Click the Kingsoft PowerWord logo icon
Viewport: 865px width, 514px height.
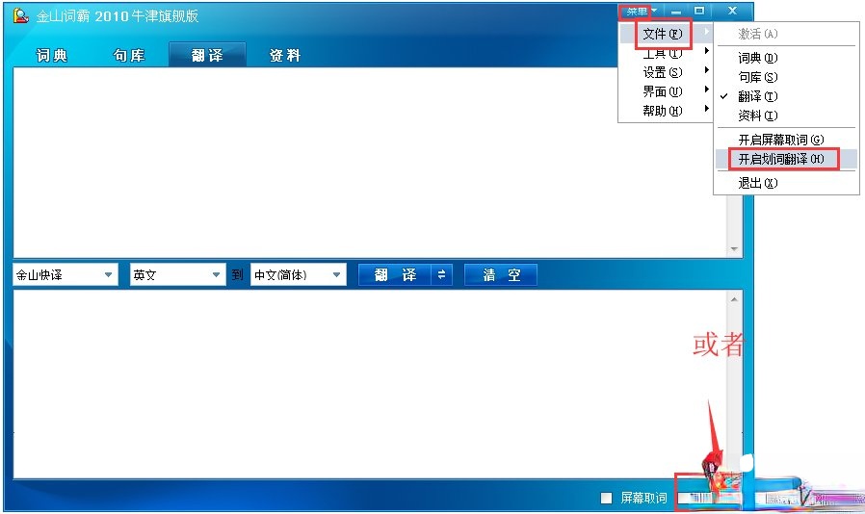click(x=21, y=15)
